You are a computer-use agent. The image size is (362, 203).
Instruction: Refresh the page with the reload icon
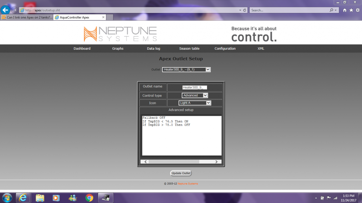[245, 10]
